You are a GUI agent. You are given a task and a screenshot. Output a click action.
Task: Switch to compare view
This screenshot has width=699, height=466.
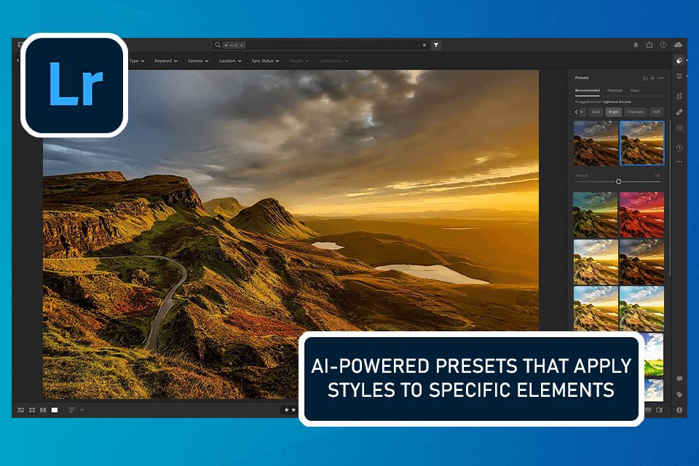43,410
